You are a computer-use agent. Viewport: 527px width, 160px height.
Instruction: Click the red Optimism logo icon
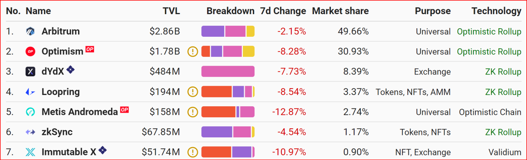pyautogui.click(x=30, y=52)
